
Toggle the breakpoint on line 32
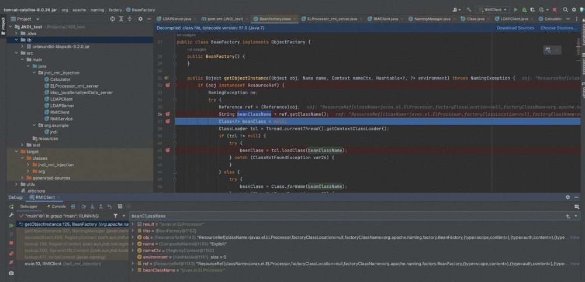[x=168, y=85]
